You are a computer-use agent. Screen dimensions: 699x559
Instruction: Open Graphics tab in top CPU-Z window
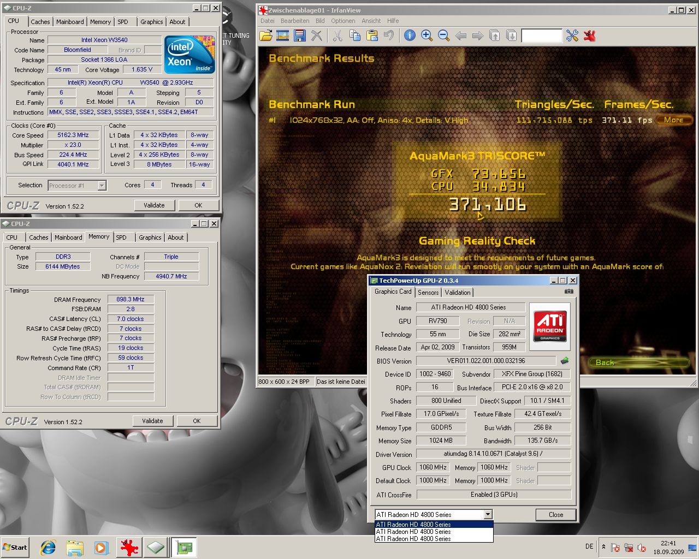pos(152,22)
